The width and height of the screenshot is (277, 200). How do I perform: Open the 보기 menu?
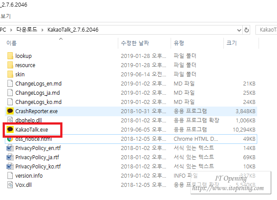tap(5, 16)
